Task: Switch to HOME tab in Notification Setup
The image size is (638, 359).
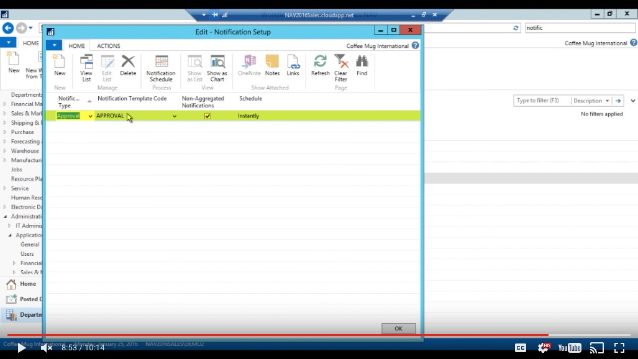Action: (76, 45)
